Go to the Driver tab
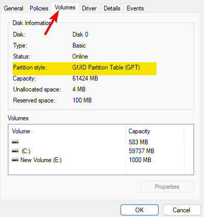This screenshot has height=217, width=204. (x=89, y=8)
